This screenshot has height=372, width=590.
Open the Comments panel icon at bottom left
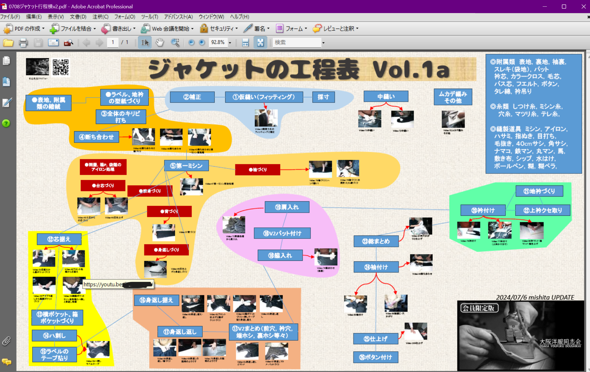point(6,362)
